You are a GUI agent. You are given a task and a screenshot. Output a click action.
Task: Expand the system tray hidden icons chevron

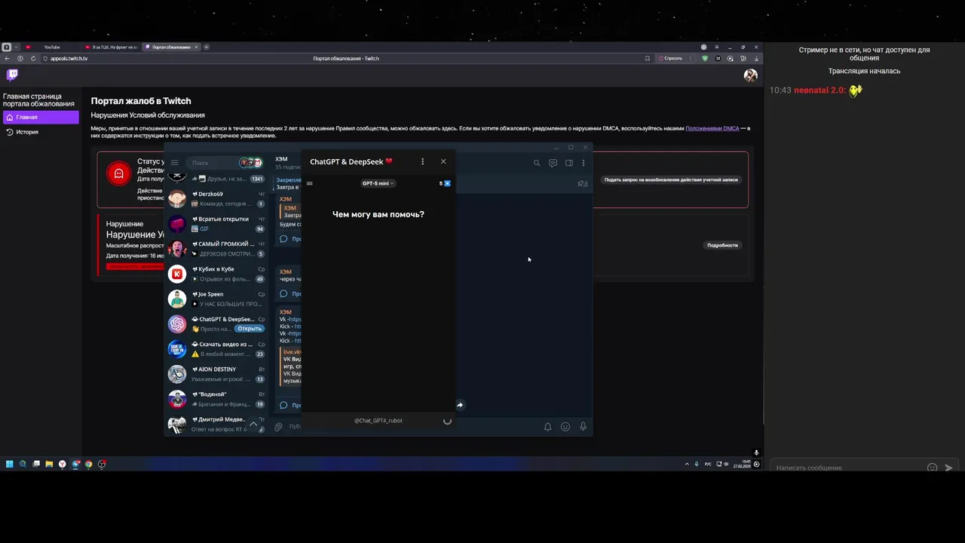[687, 464]
